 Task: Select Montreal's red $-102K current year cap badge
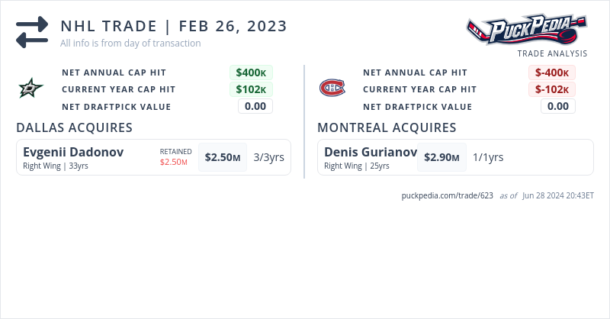[552, 89]
